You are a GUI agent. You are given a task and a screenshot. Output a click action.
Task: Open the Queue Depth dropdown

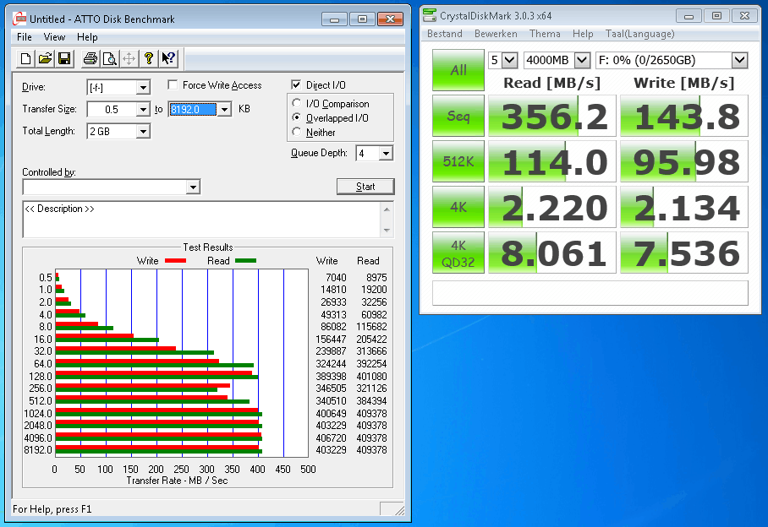(x=386, y=154)
